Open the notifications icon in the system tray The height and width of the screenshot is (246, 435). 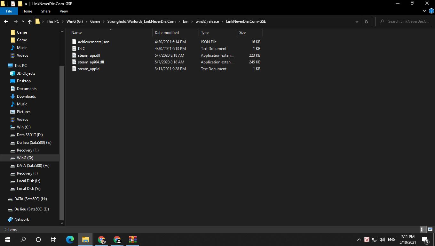pos(425,239)
